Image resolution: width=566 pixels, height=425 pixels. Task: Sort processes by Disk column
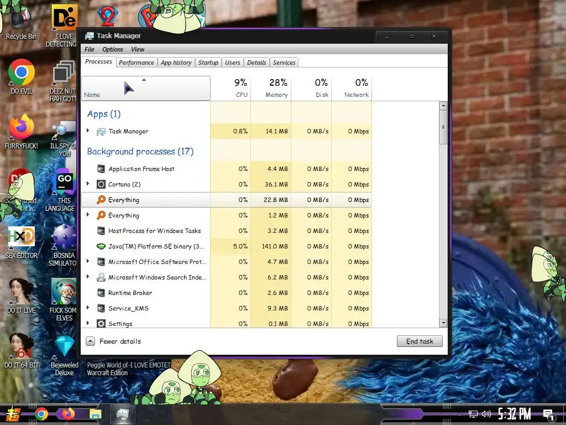312,88
